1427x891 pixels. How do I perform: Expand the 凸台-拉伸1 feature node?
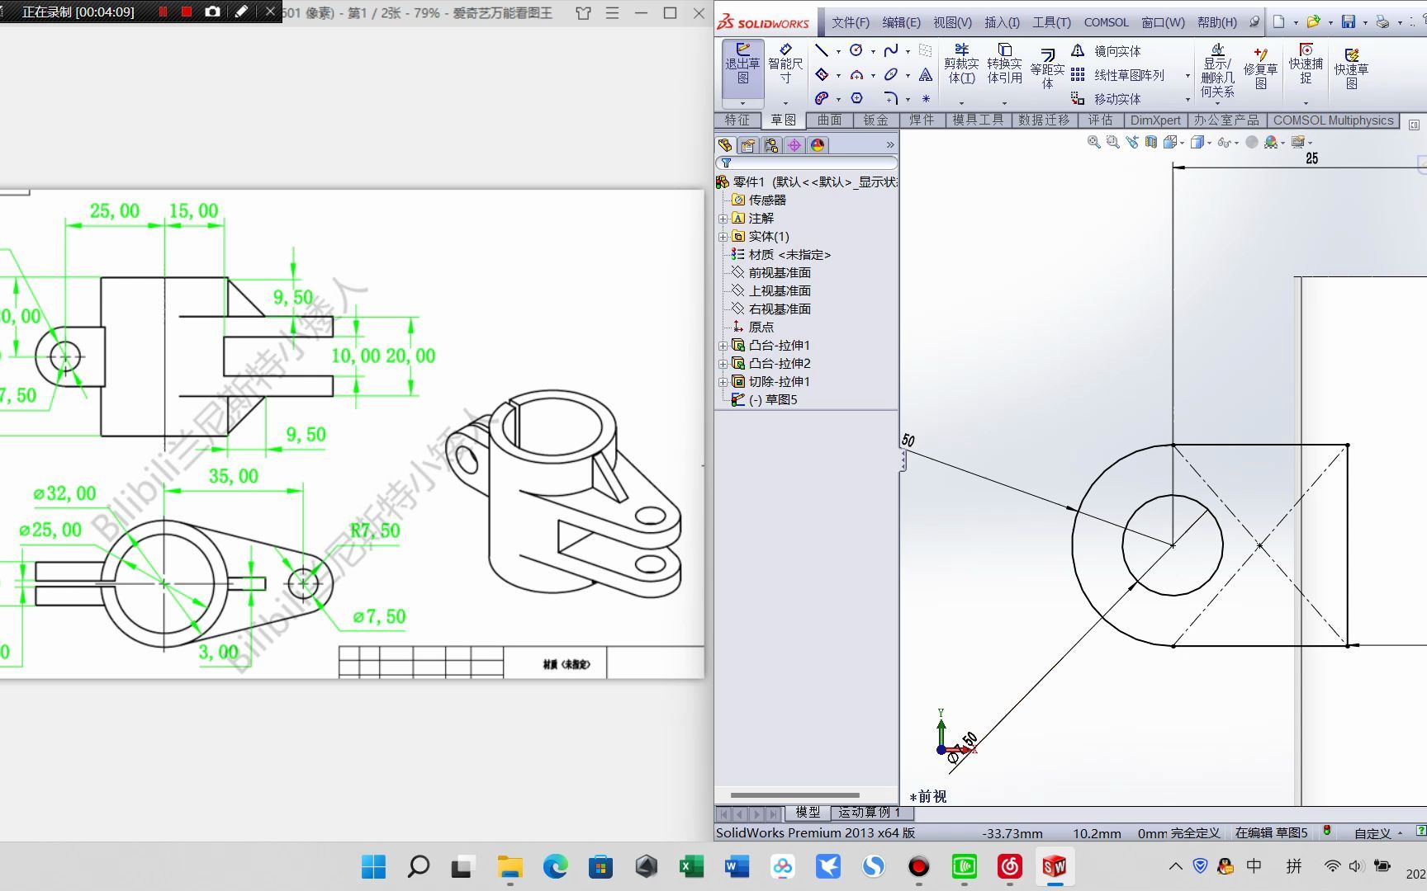point(723,345)
